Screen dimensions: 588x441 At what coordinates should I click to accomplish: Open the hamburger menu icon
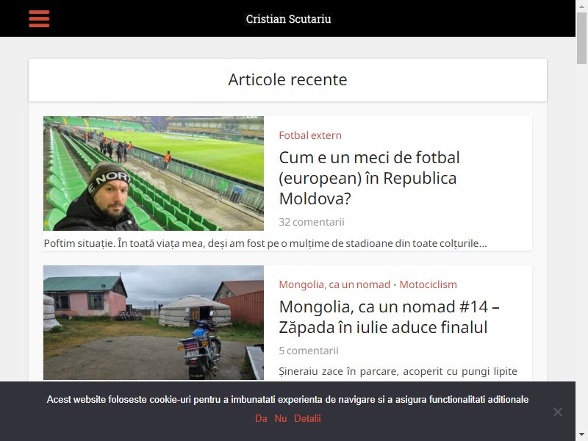pyautogui.click(x=39, y=19)
